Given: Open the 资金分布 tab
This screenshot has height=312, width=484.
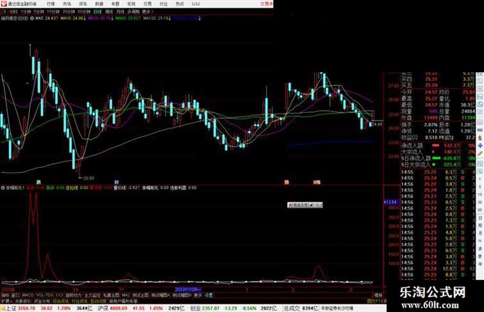Looking at the screenshot, I should 41,301.
